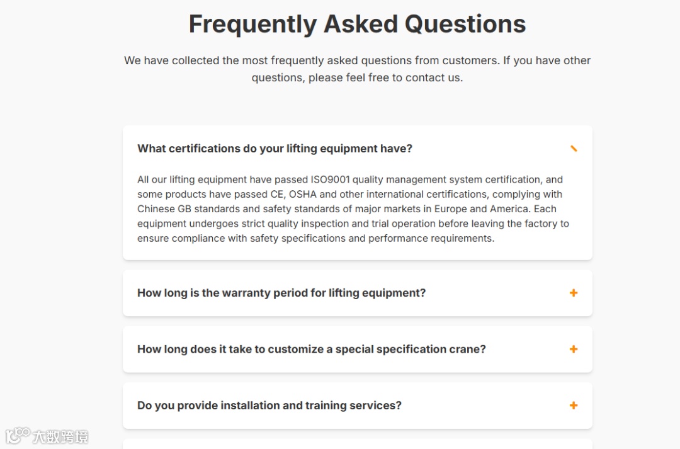Screen dimensions: 680x449
Task: Click "ISO9001" in the certifications answer
Action: pos(330,179)
